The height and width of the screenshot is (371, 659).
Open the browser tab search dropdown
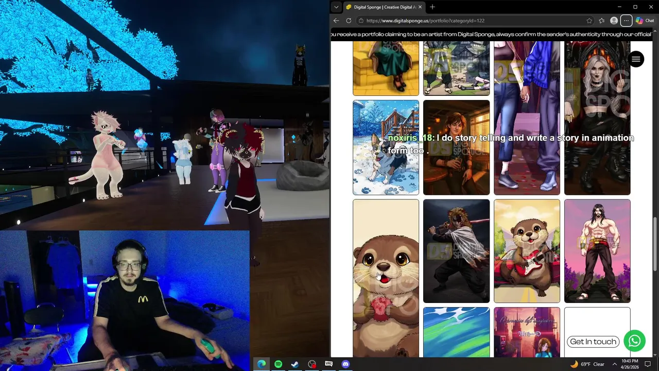point(336,7)
